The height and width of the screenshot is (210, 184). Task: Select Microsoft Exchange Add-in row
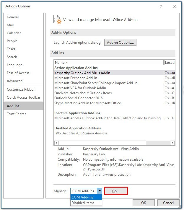click(x=115, y=78)
